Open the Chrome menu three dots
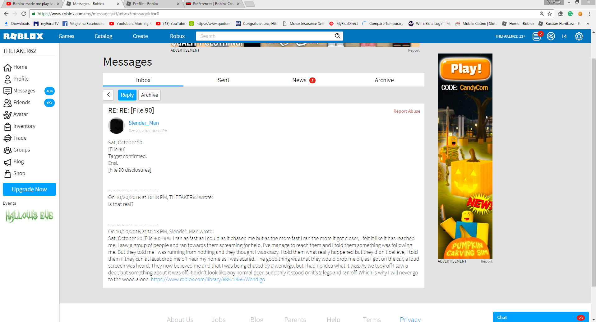 pyautogui.click(x=589, y=14)
